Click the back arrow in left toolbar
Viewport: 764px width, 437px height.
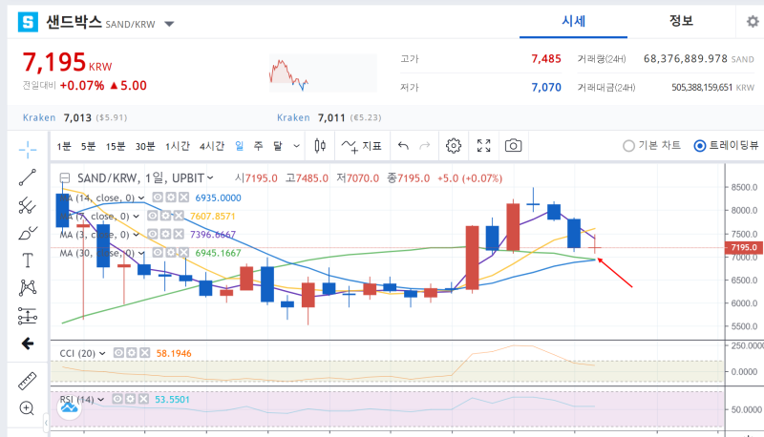pyautogui.click(x=28, y=343)
